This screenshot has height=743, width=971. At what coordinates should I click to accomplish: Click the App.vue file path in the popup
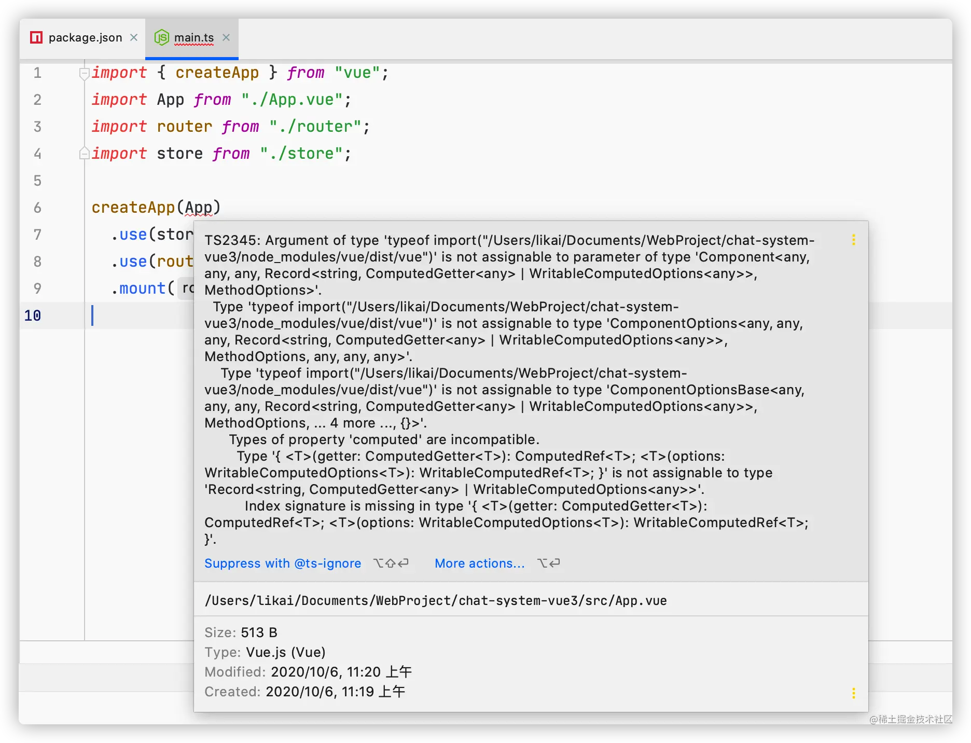click(x=436, y=601)
